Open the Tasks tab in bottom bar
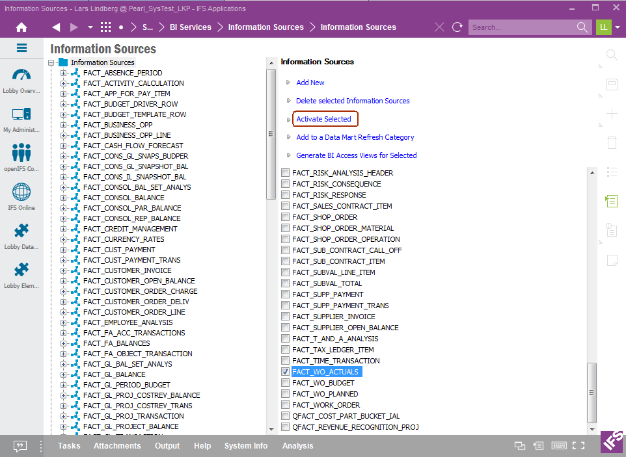This screenshot has width=626, height=457. coord(69,446)
